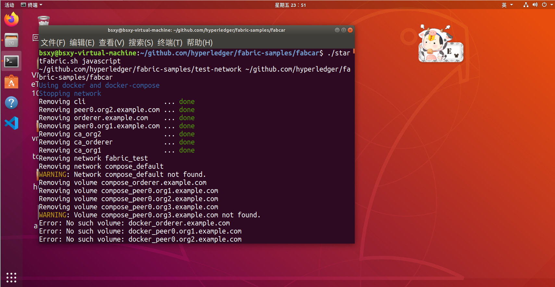The height and width of the screenshot is (287, 555).
Task: Click "done" on the ca_orderer row
Action: pos(187,142)
